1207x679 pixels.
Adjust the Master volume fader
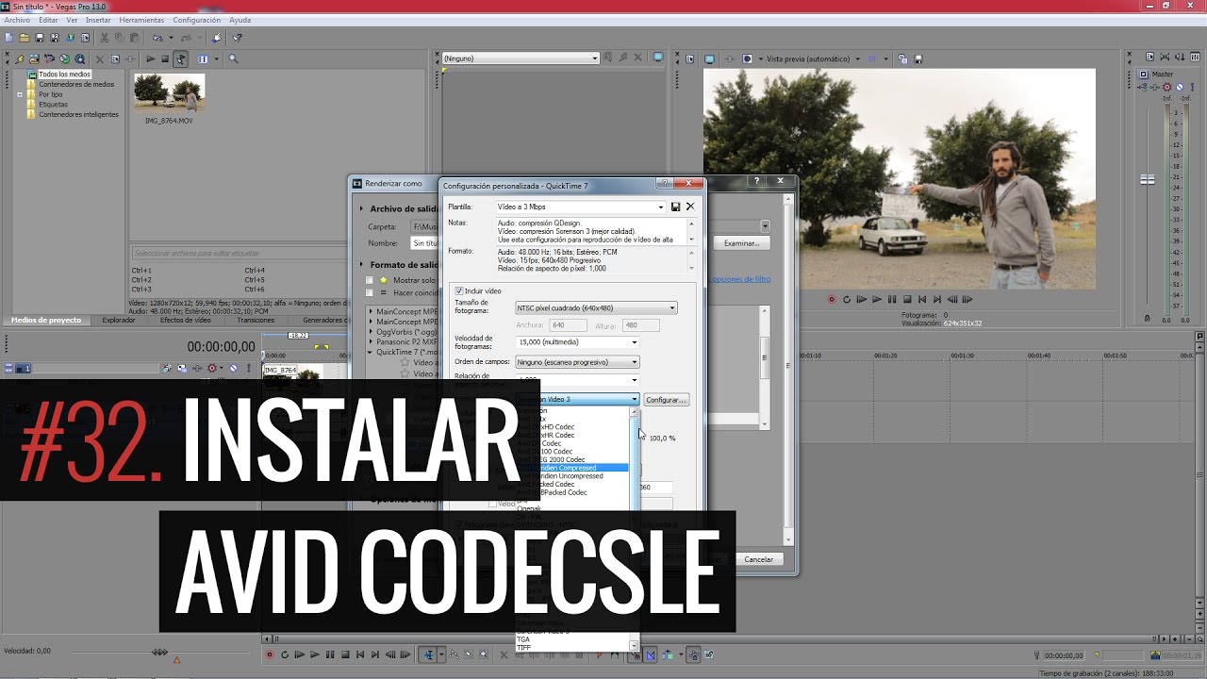click(1148, 179)
